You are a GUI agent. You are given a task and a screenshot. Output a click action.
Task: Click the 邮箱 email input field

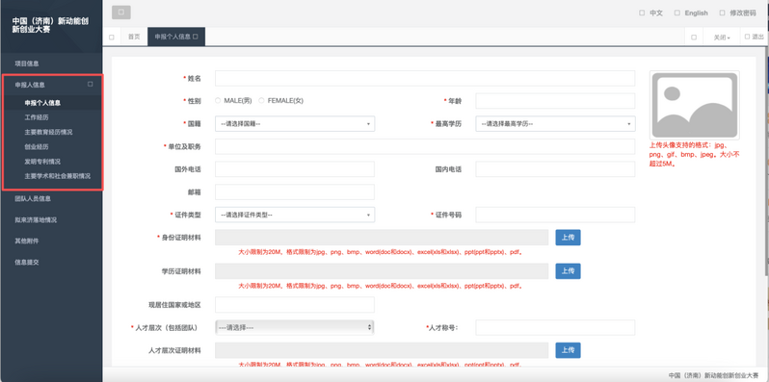point(295,192)
